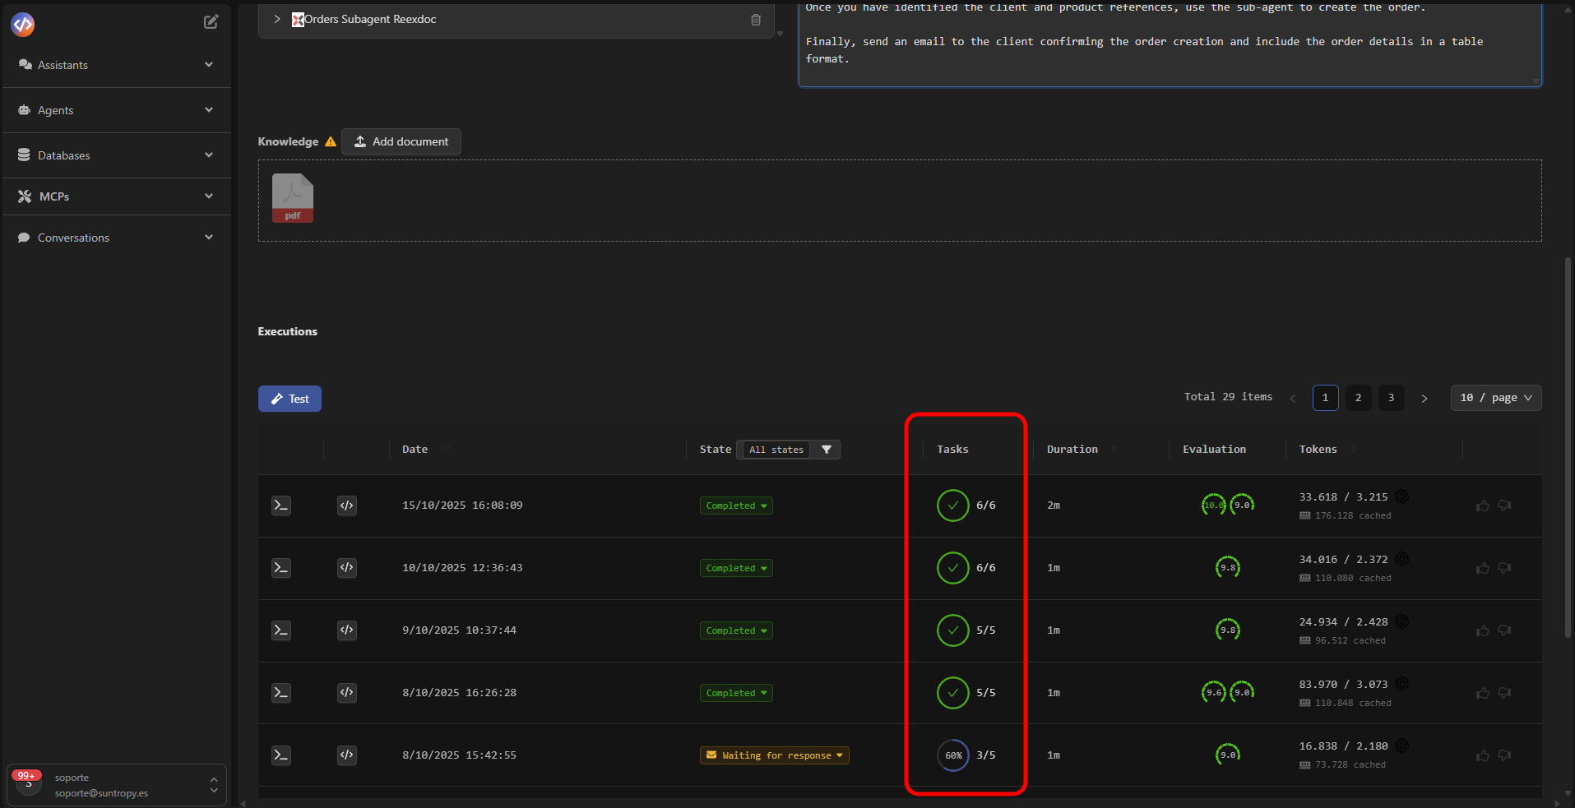
Task: Thumbs down the 9/10/2025 10:37:44 execution
Action: point(1504,630)
